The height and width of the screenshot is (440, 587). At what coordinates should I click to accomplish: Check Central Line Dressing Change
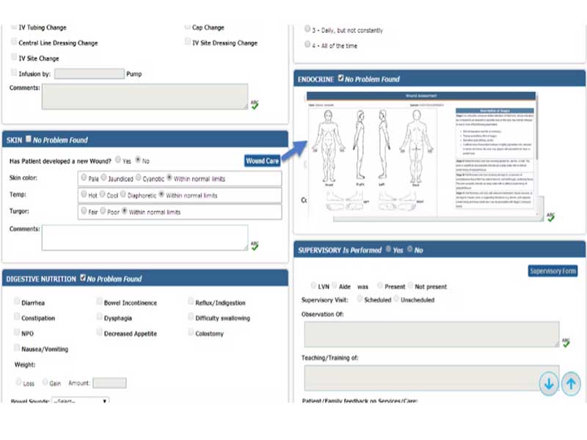pos(14,41)
